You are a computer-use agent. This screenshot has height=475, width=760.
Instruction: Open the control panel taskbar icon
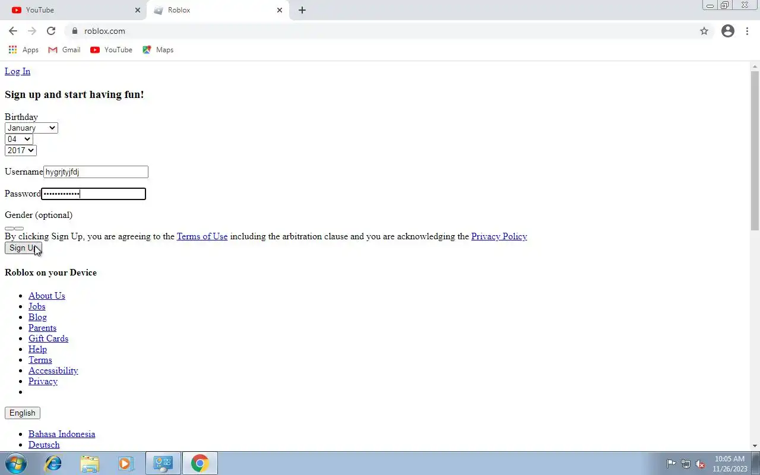163,463
